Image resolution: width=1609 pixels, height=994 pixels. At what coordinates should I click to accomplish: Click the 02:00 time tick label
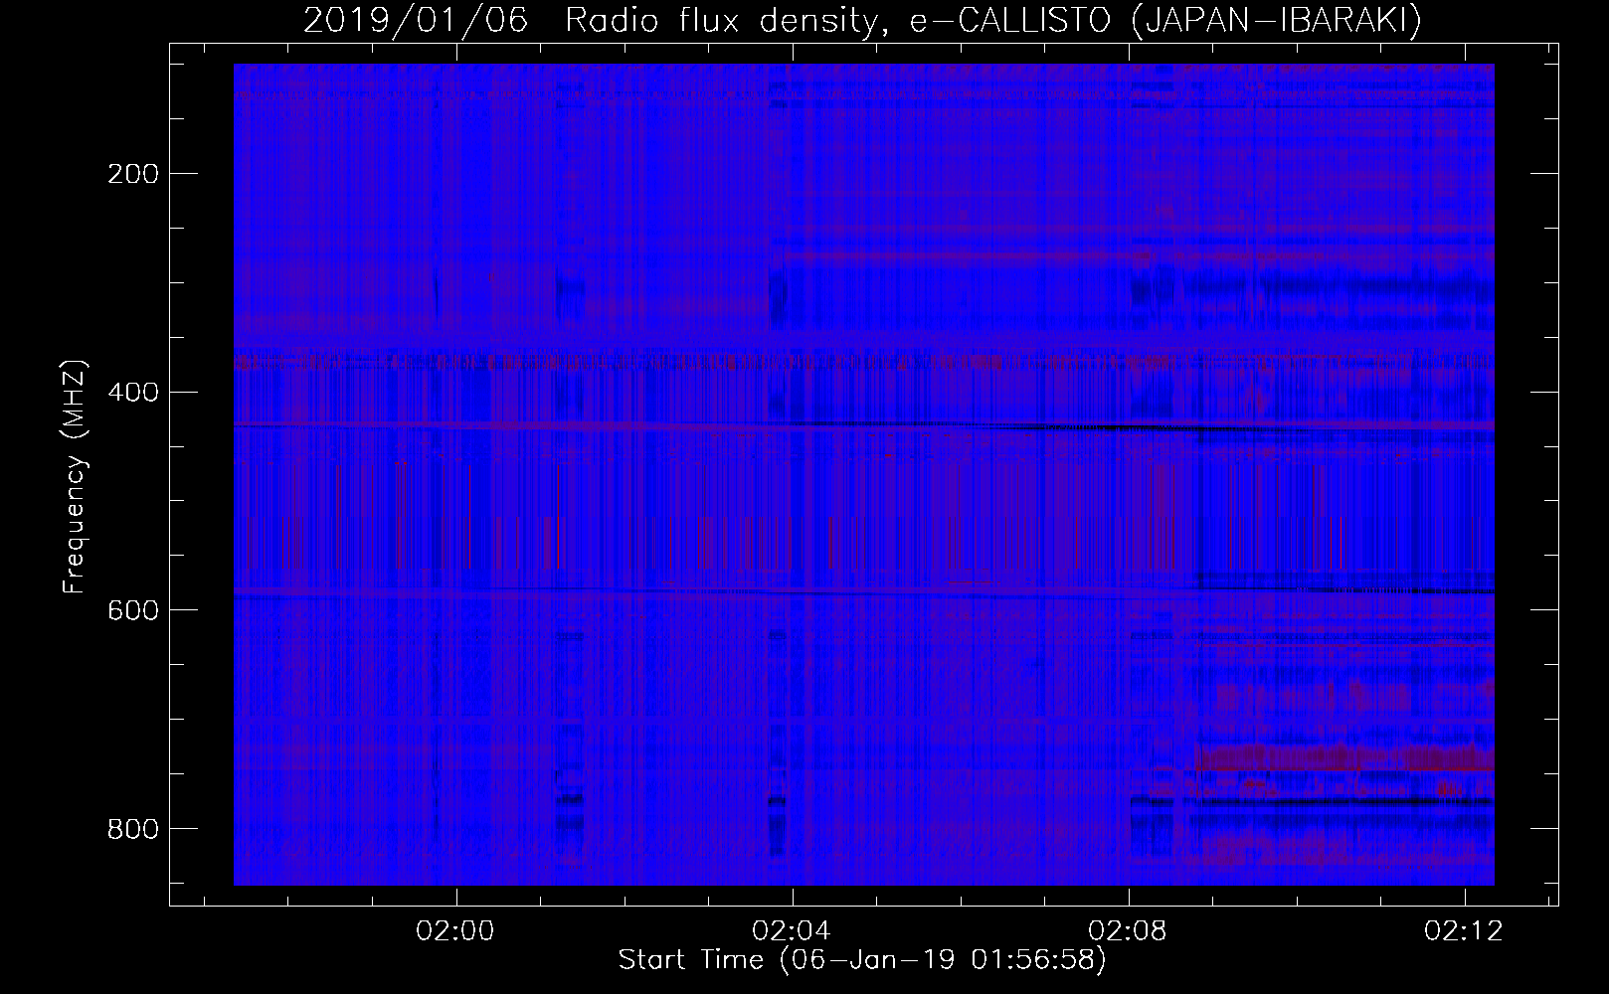click(455, 931)
